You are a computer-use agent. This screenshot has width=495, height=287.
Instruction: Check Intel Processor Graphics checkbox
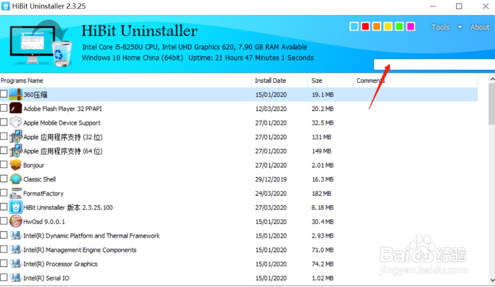4,263
